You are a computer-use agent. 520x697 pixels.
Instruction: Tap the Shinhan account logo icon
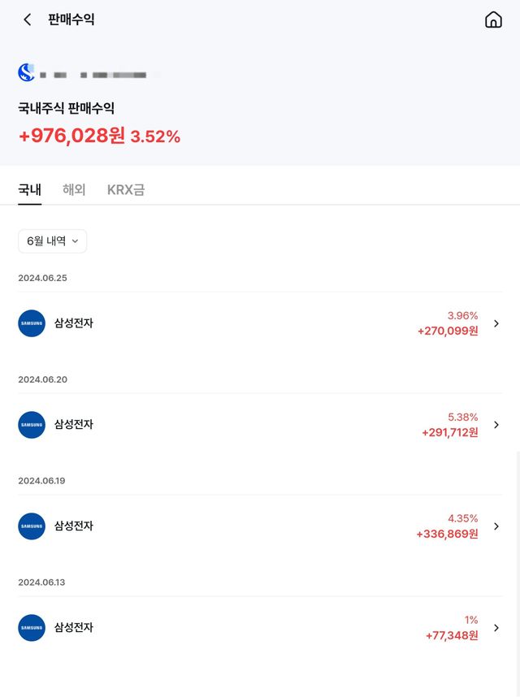click(27, 73)
